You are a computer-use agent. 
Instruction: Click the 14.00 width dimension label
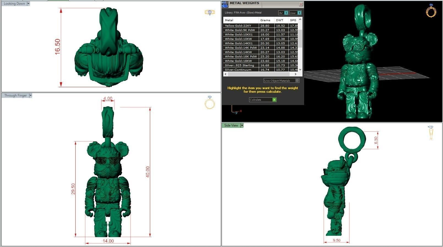pos(108,241)
